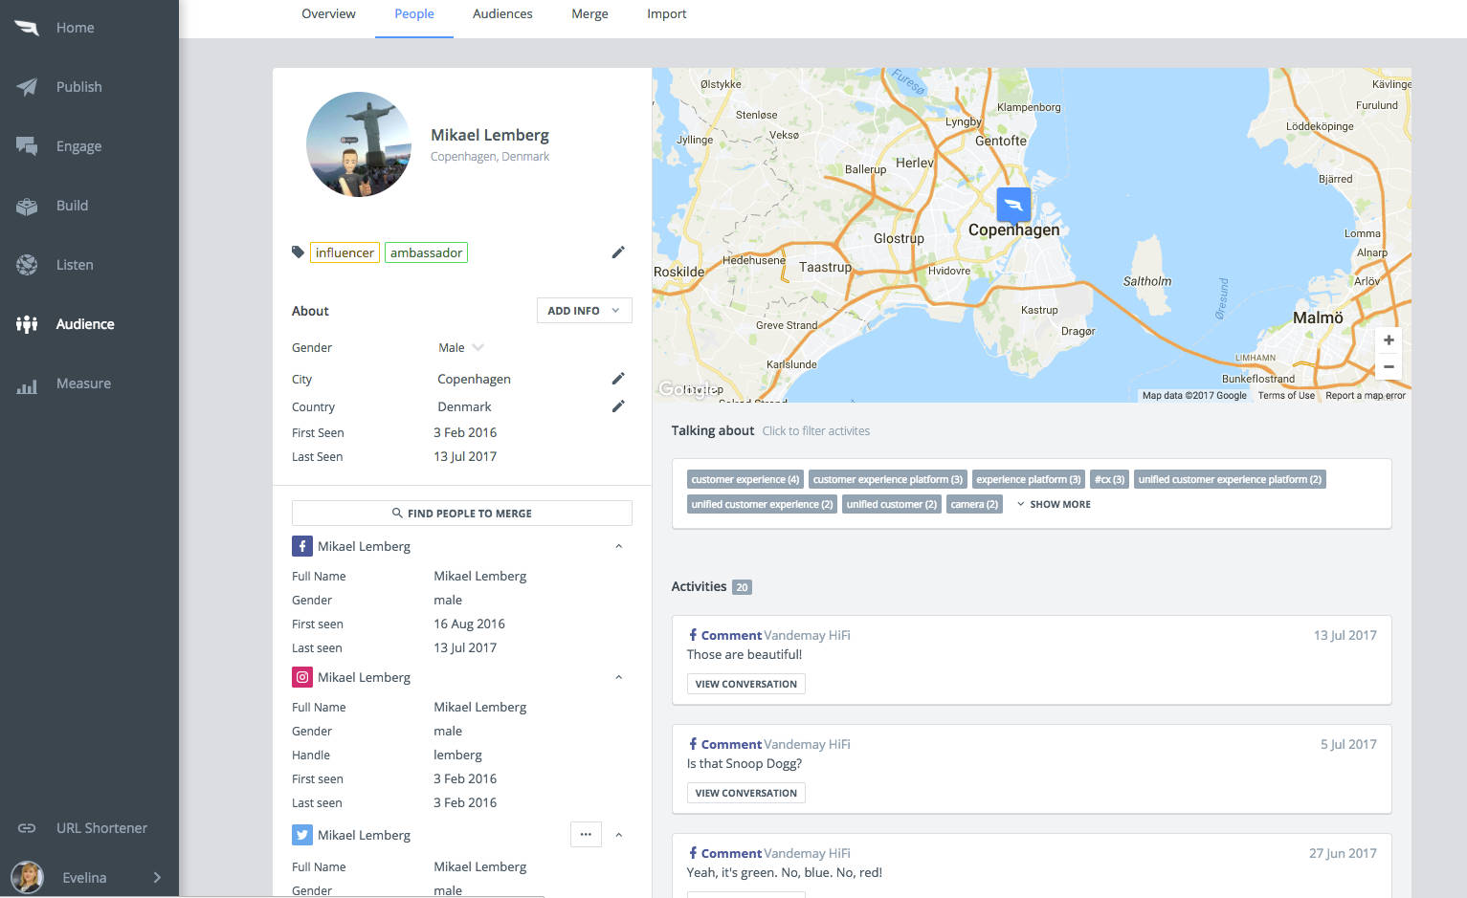This screenshot has height=898, width=1467.
Task: Click SHOW MORE in Talking about section
Action: tap(1053, 504)
